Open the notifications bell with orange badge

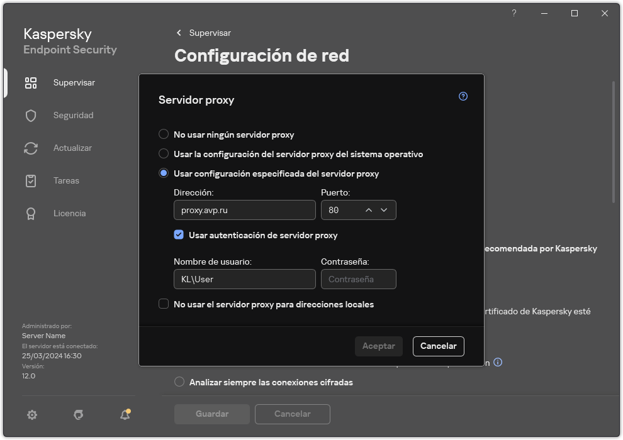(125, 415)
